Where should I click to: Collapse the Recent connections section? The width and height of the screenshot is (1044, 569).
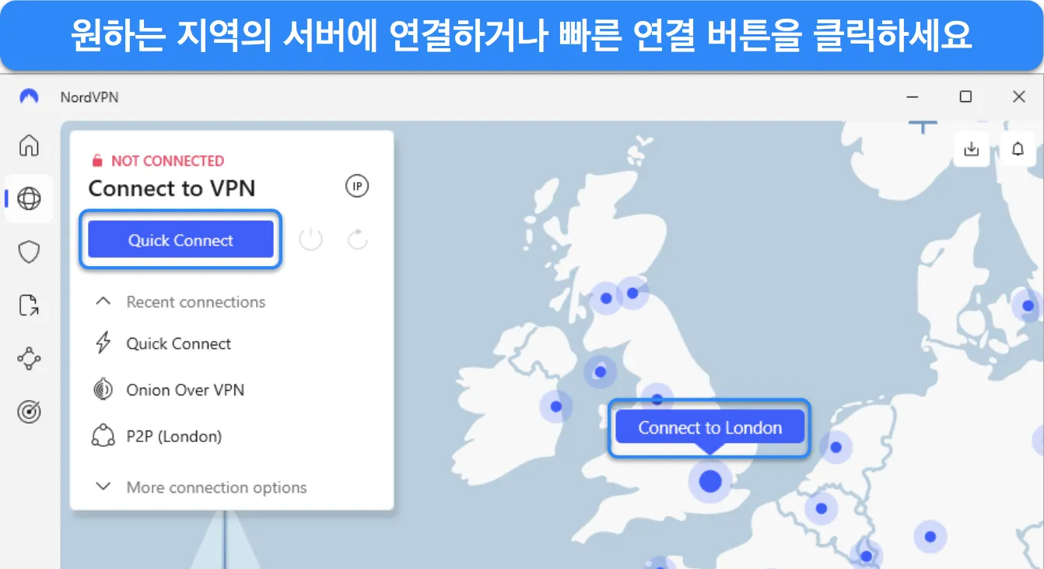tap(103, 301)
